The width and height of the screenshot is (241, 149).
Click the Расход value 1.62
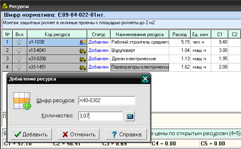coord(186,67)
